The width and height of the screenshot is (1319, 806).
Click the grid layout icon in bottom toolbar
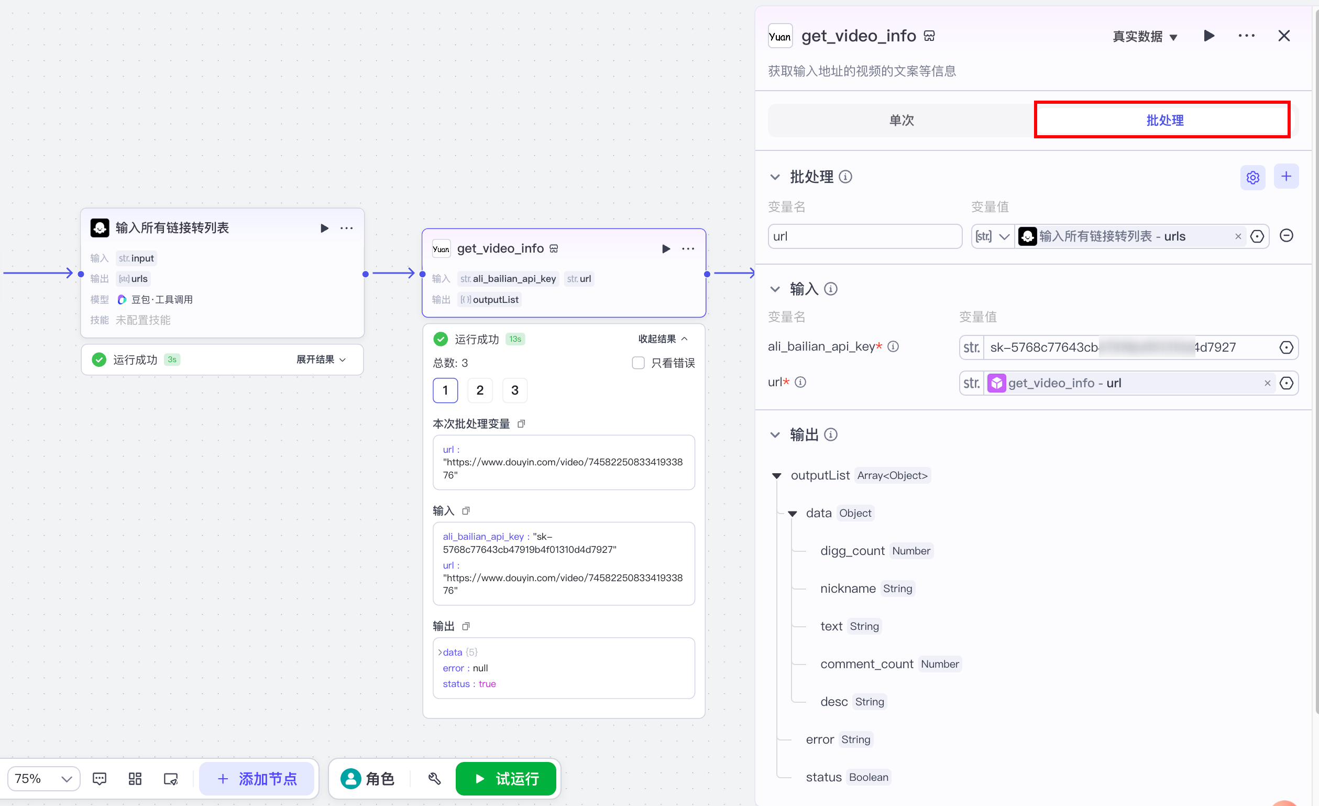135,778
